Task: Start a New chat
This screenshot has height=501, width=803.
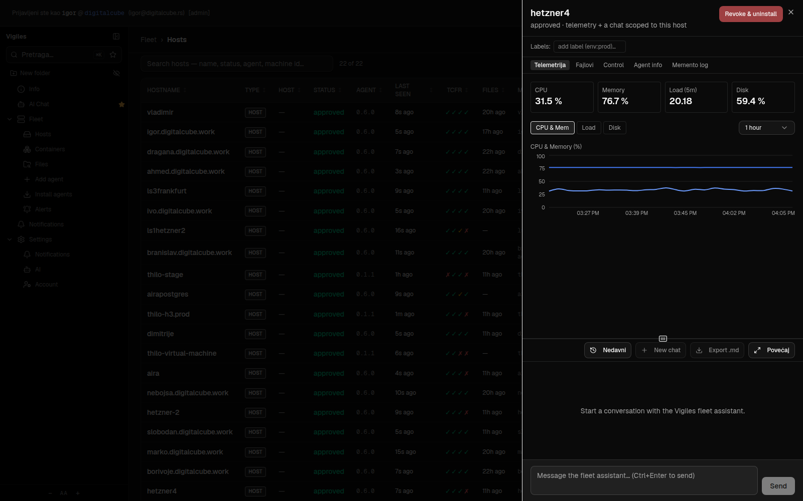Action: [x=661, y=350]
